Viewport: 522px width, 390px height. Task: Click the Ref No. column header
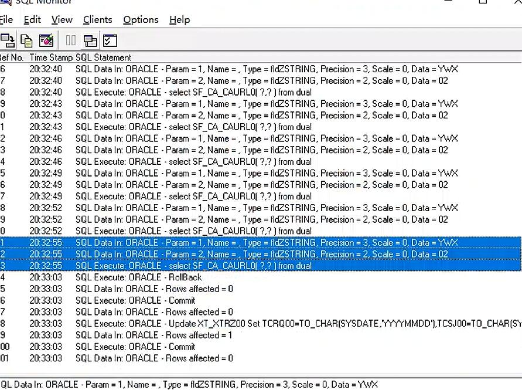pos(12,57)
